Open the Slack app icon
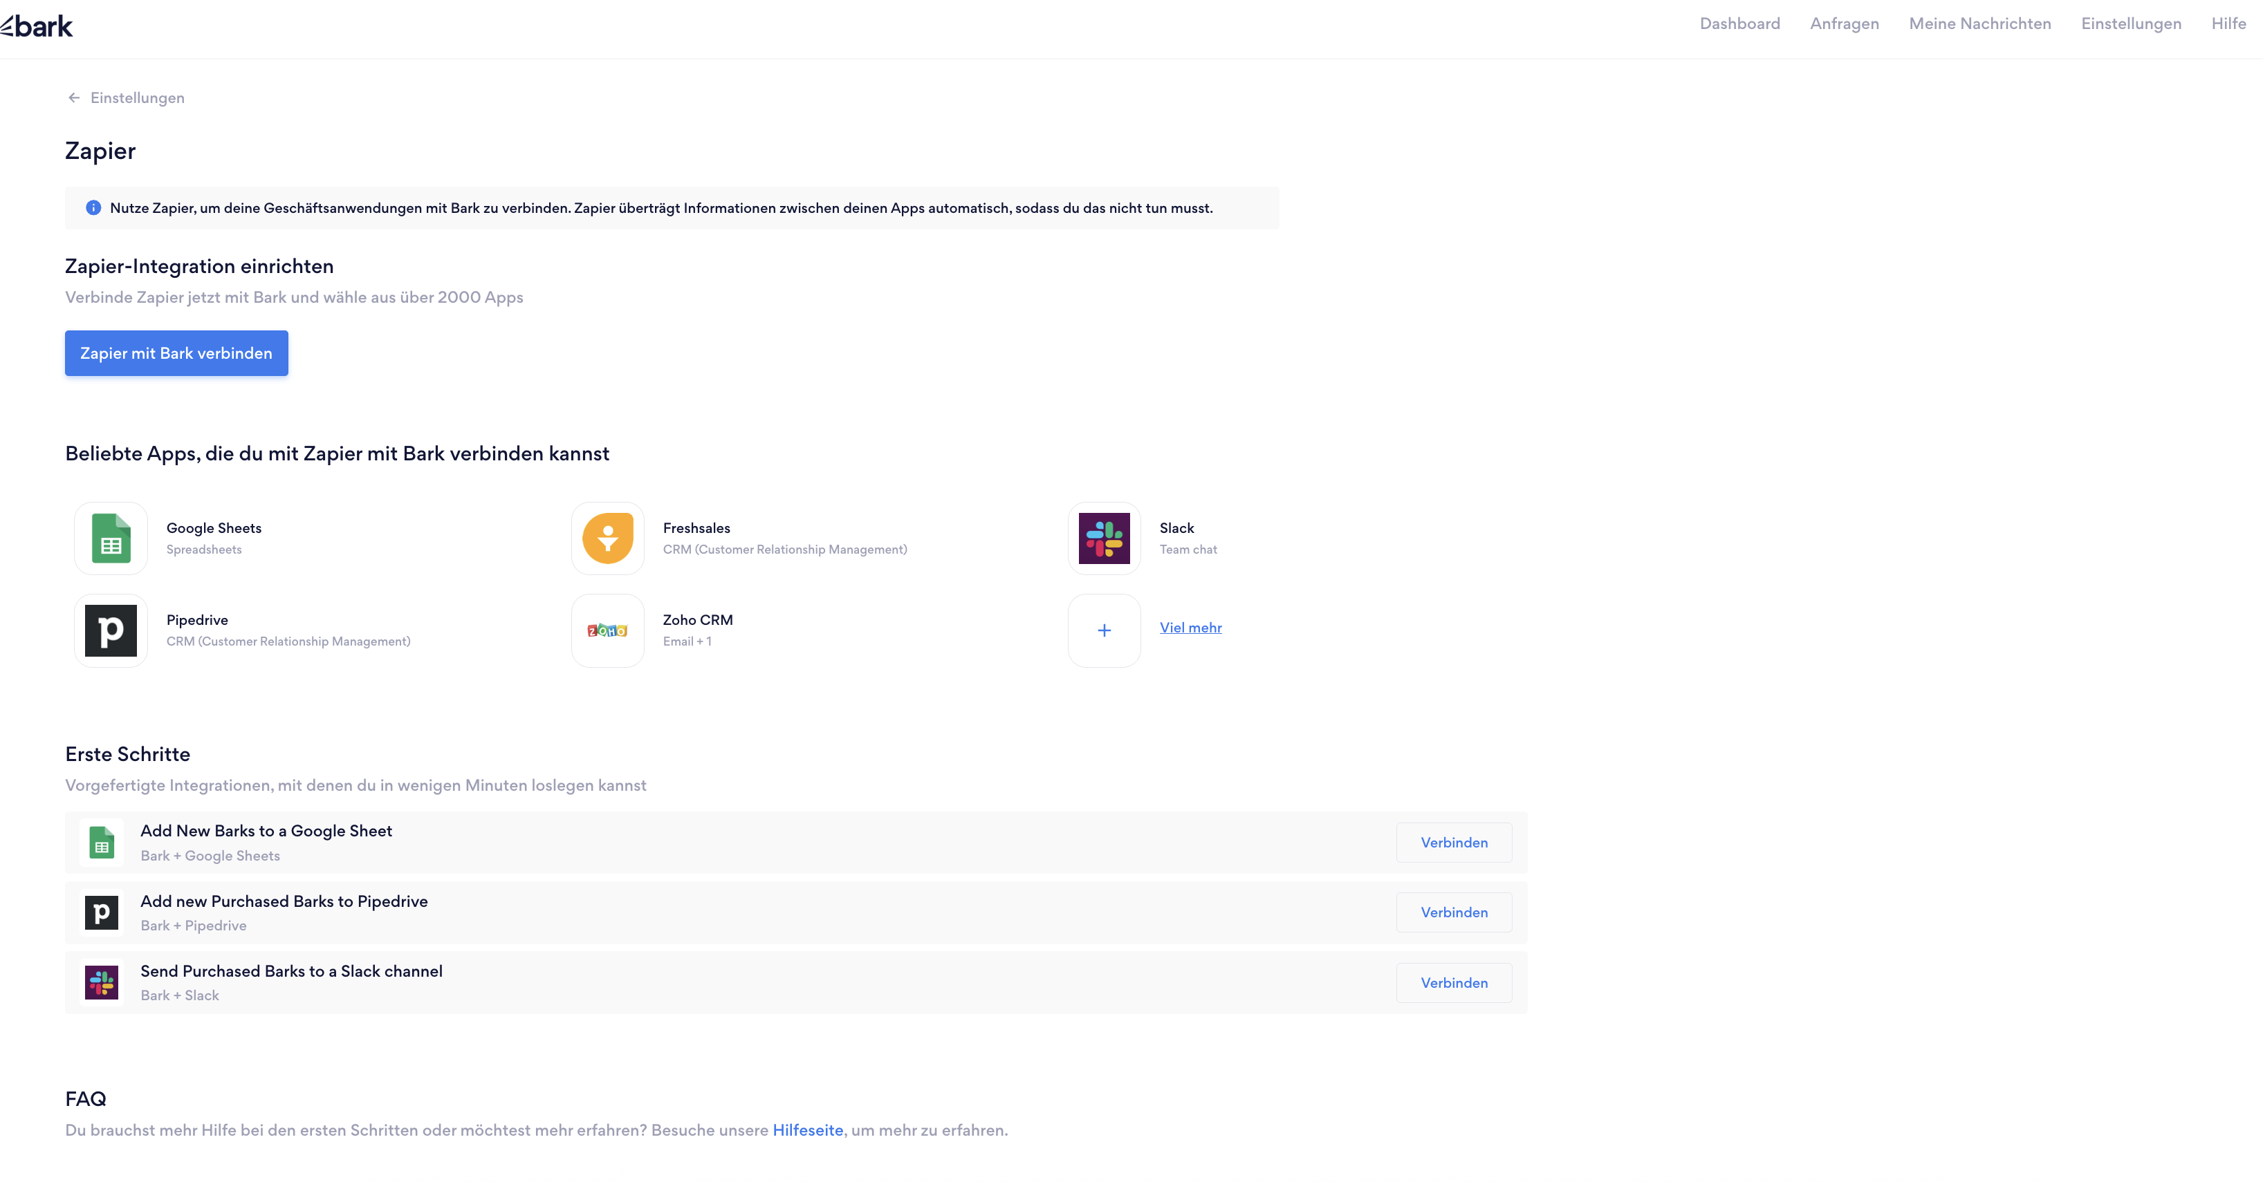Viewport: 2263px width, 1182px height. click(1105, 538)
